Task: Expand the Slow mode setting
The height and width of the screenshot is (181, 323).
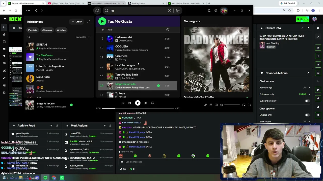Action: tap(309, 122)
